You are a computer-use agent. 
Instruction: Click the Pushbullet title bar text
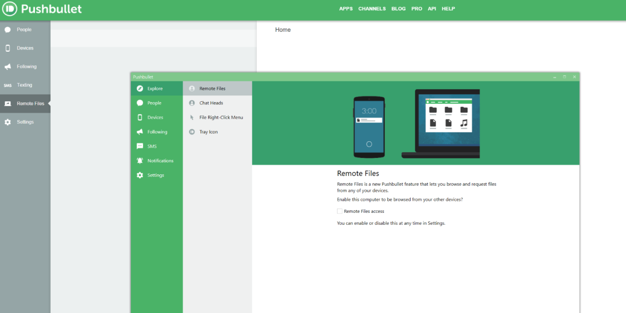click(143, 77)
